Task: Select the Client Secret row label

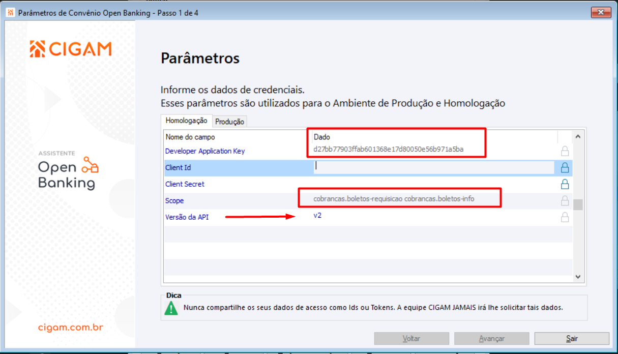Action: (185, 184)
